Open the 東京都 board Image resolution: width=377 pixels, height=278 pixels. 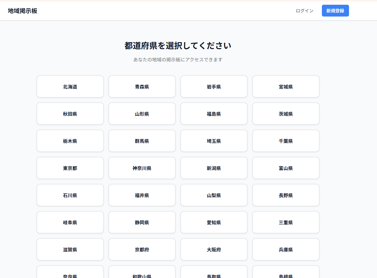pyautogui.click(x=70, y=168)
